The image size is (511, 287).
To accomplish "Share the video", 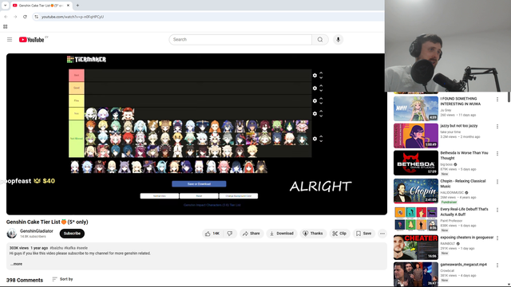I will pyautogui.click(x=252, y=234).
